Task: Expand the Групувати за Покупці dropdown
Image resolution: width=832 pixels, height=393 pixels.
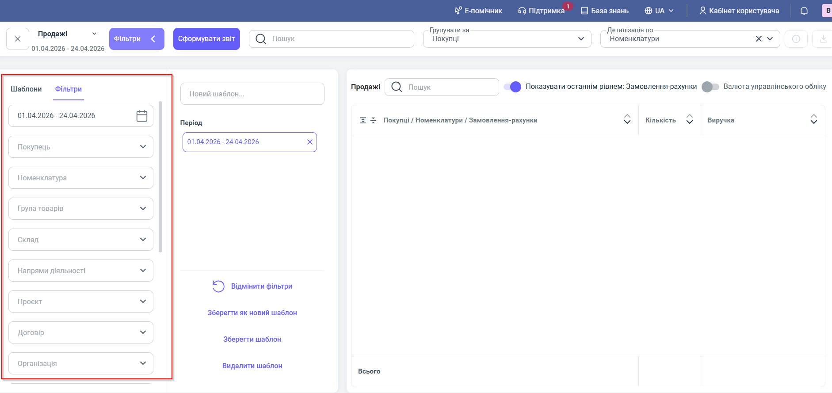Action: click(x=507, y=39)
